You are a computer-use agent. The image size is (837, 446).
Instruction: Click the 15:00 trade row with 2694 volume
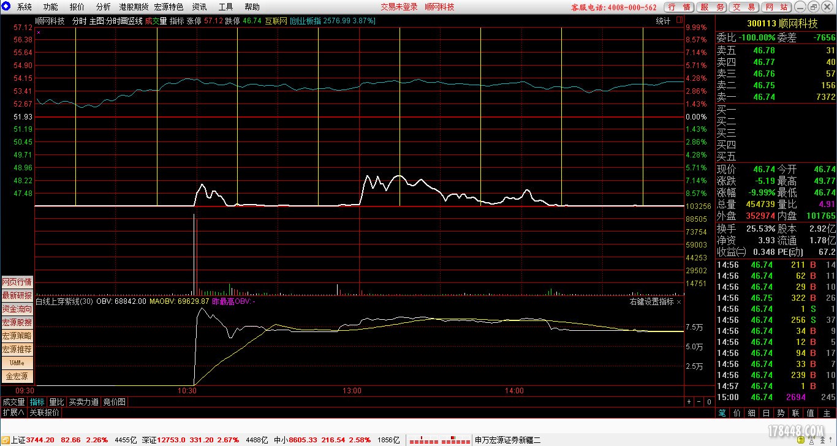[x=776, y=397]
